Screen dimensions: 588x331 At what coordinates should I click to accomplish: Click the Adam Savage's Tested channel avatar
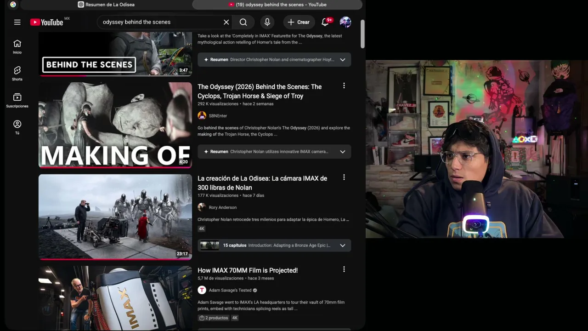click(202, 290)
